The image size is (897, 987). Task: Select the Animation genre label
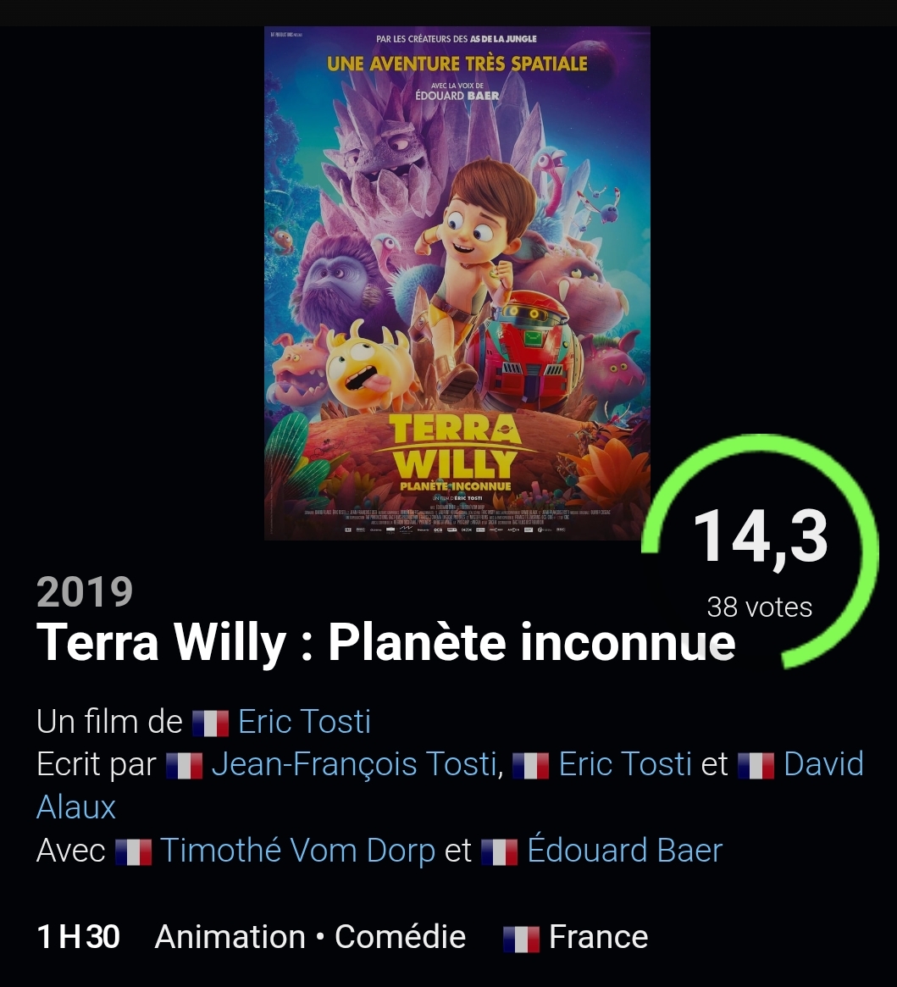[x=230, y=937]
